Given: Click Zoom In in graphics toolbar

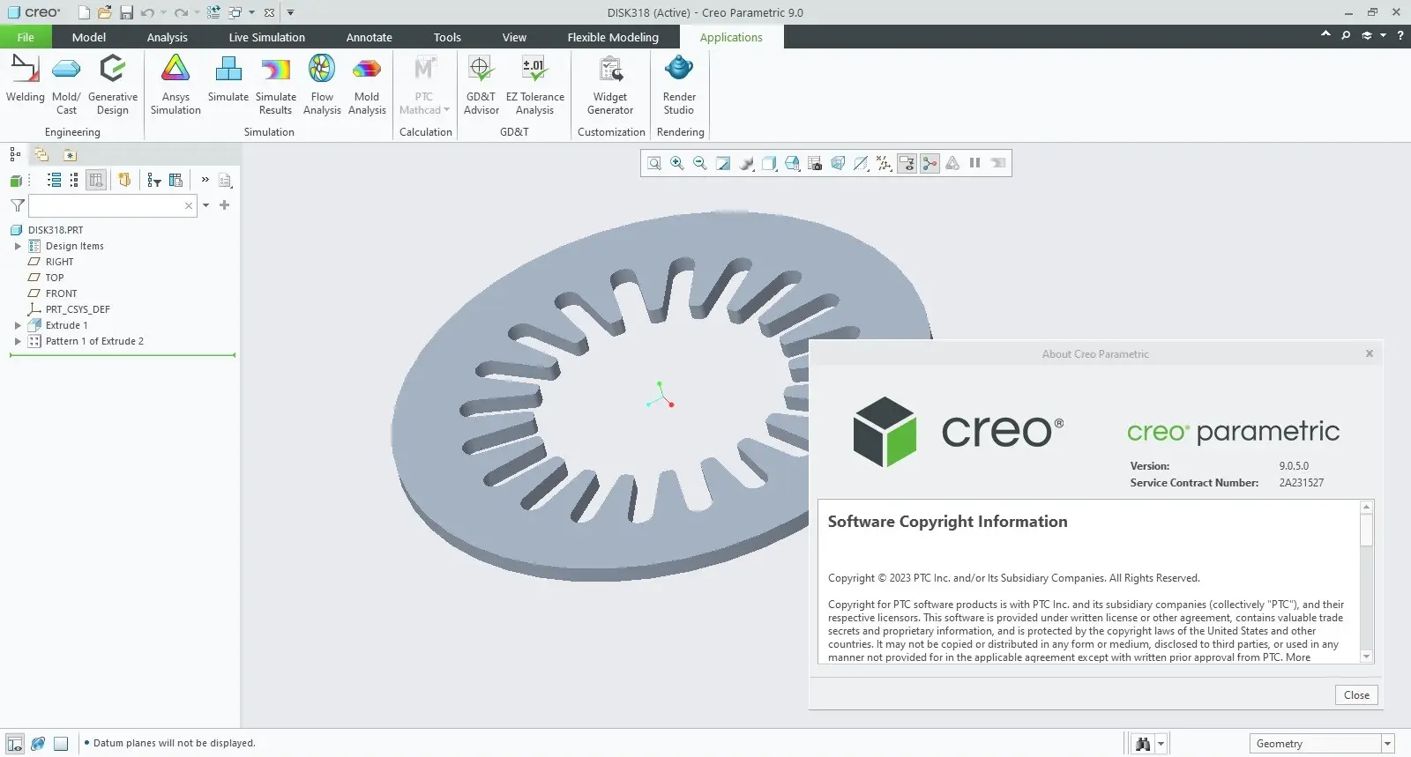Looking at the screenshot, I should (x=677, y=163).
